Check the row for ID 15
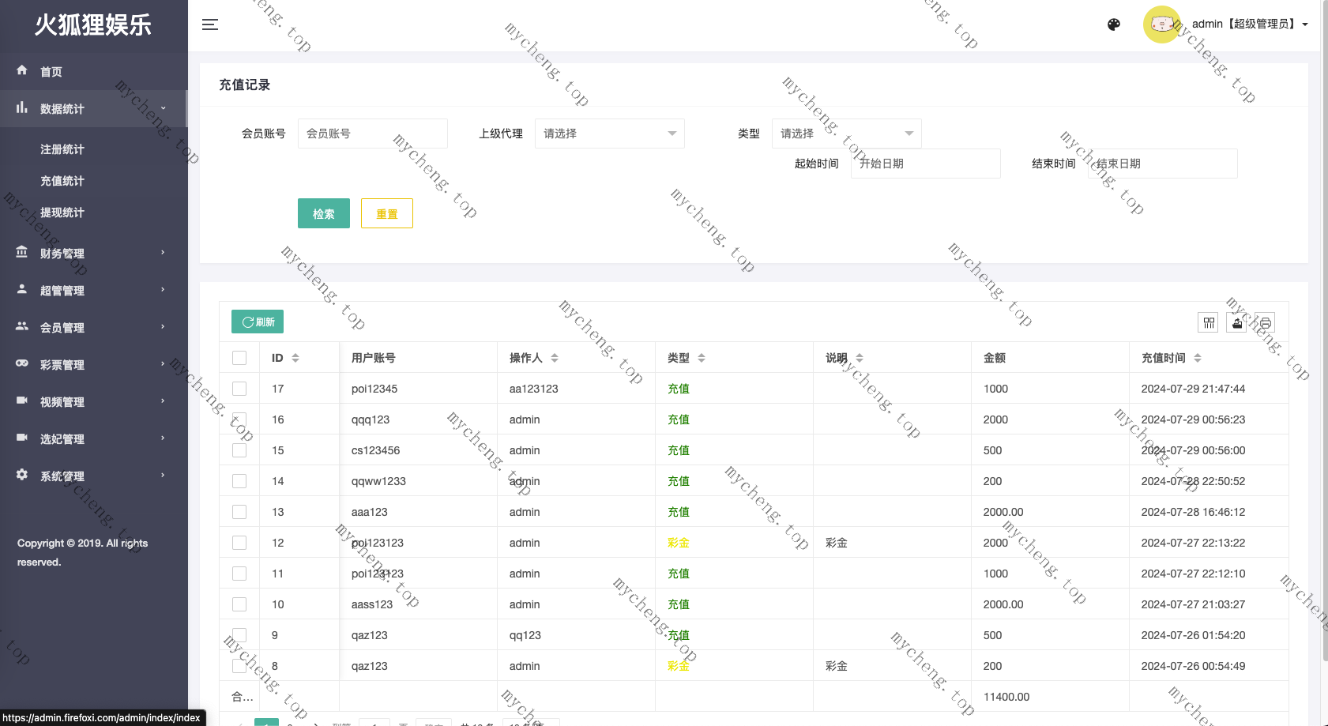 click(239, 450)
